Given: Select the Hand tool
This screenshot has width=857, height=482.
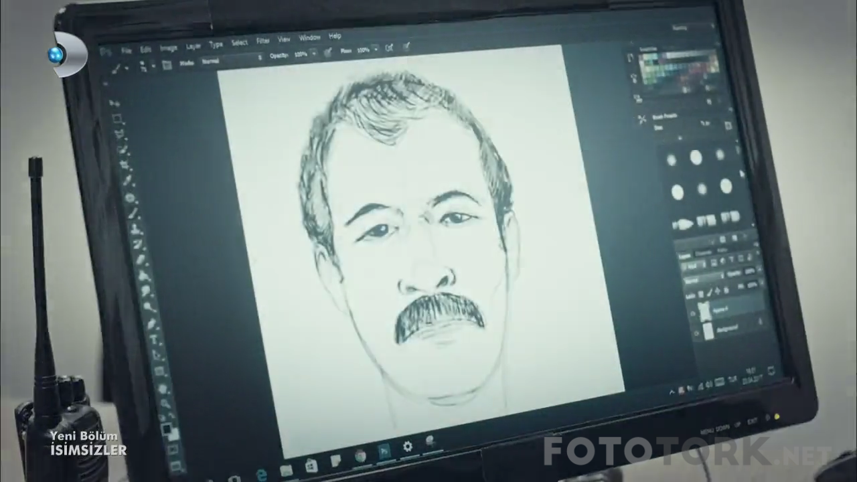Looking at the screenshot, I should (x=163, y=388).
